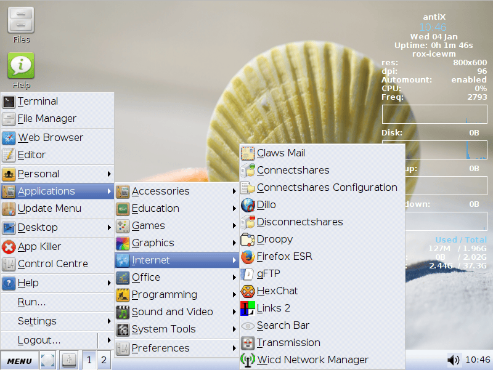The height and width of the screenshot is (370, 493).
Task: Click the Terminal icon in the menu
Action: 9,102
